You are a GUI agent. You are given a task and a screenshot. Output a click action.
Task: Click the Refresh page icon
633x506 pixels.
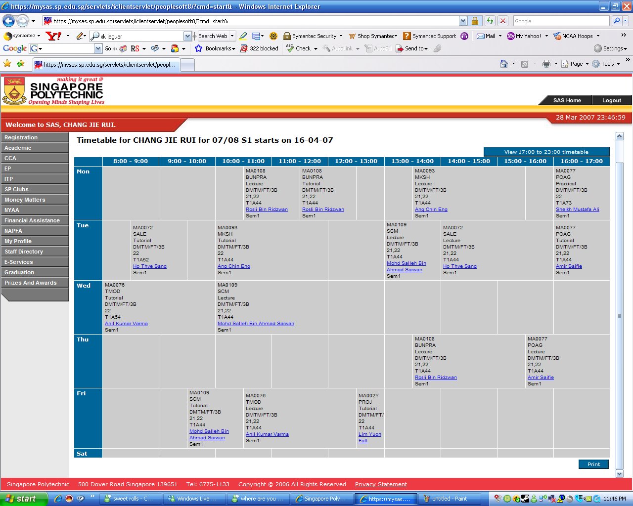[x=490, y=21]
